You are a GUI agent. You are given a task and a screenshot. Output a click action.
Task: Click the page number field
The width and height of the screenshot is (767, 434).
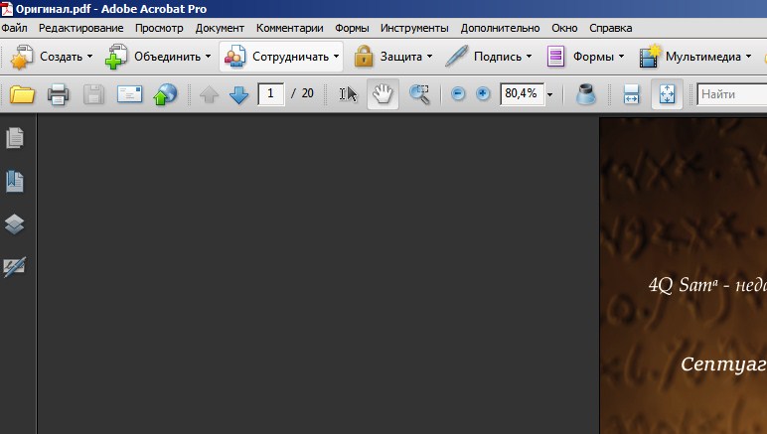click(x=270, y=93)
